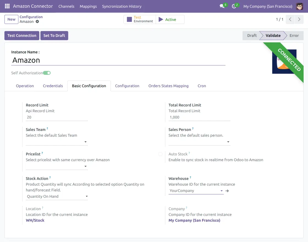Expand the Sales Person dropdown
The width and height of the screenshot is (308, 242).
coord(199,142)
